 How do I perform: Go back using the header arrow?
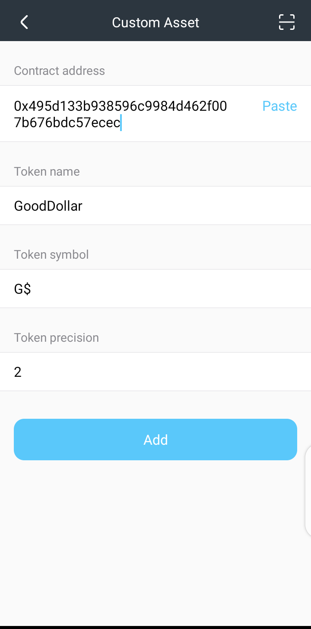tap(24, 22)
